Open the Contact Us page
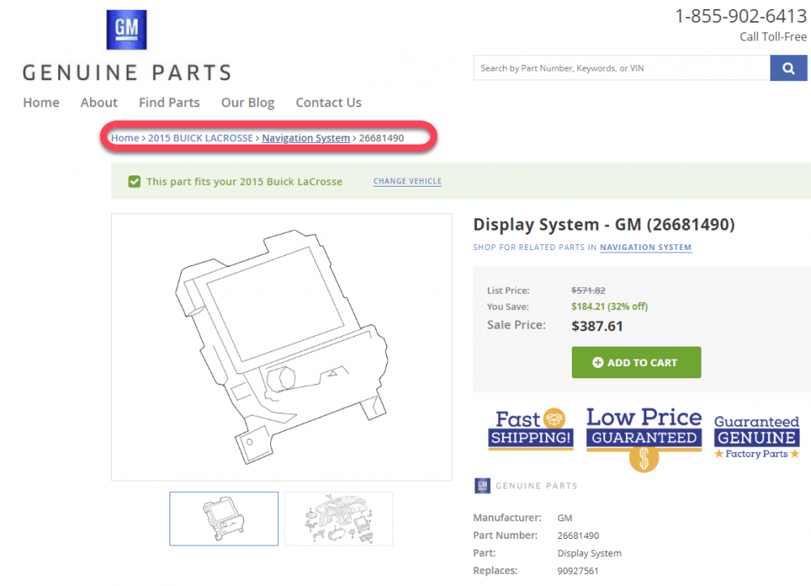 click(x=328, y=102)
